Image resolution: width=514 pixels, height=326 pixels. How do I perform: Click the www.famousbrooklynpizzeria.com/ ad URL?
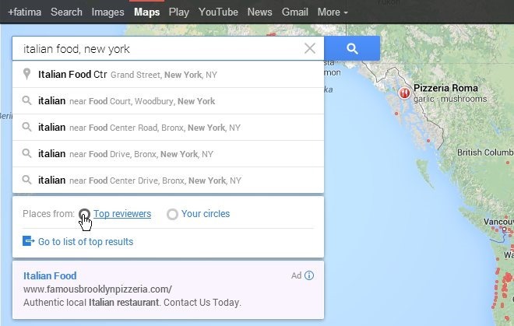pos(97,289)
